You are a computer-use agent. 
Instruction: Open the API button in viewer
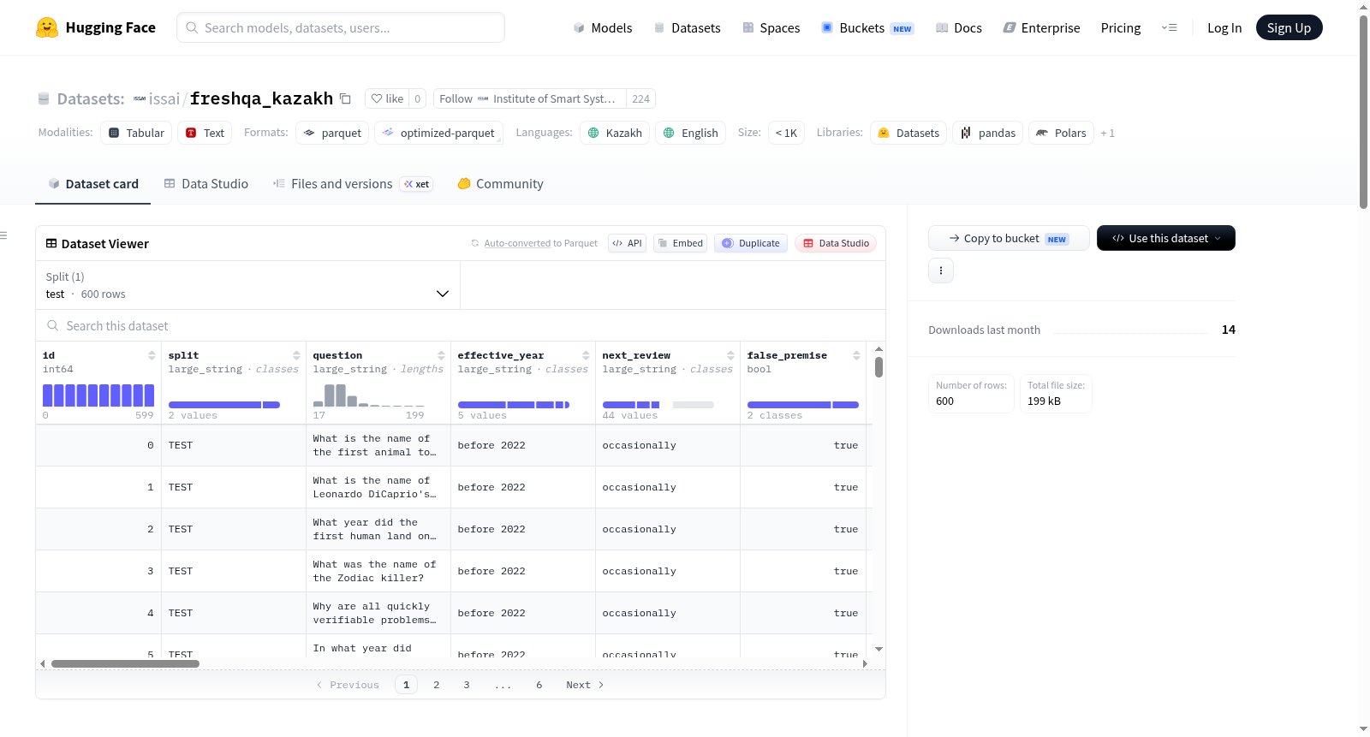(627, 243)
